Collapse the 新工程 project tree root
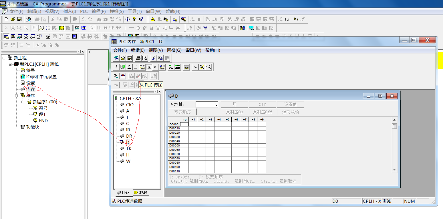The height and width of the screenshot is (219, 443). (4, 58)
